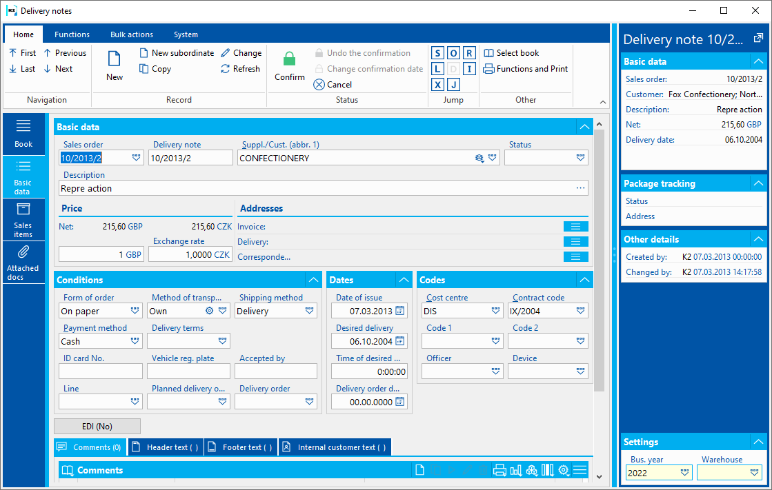Image resolution: width=772 pixels, height=490 pixels.
Task: Click the chart icon in Comments toolbar
Action: click(x=515, y=470)
